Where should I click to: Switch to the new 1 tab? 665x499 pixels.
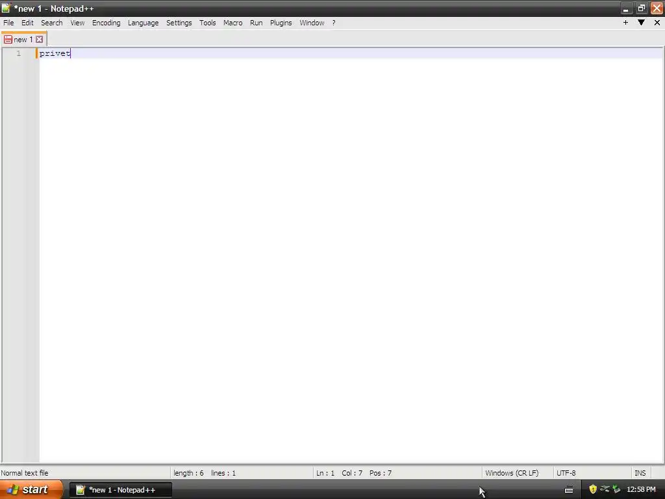click(24, 40)
